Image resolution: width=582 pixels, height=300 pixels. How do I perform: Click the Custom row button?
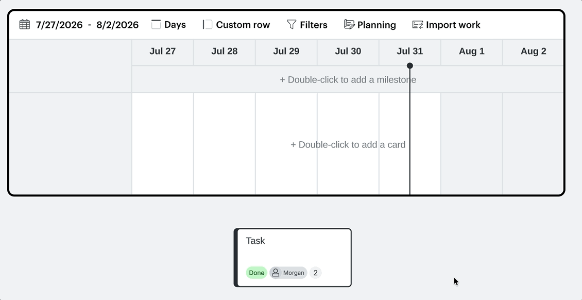click(x=236, y=25)
